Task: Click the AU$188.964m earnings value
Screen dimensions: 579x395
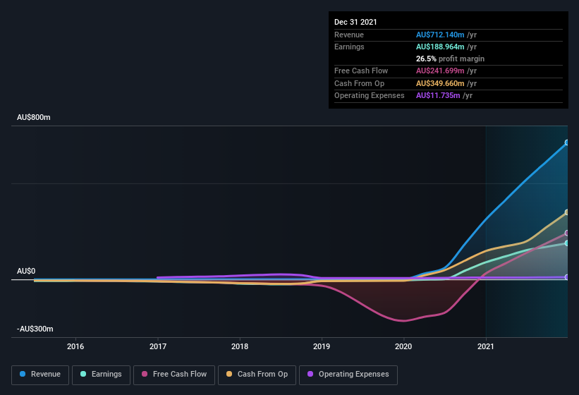Action: point(440,47)
